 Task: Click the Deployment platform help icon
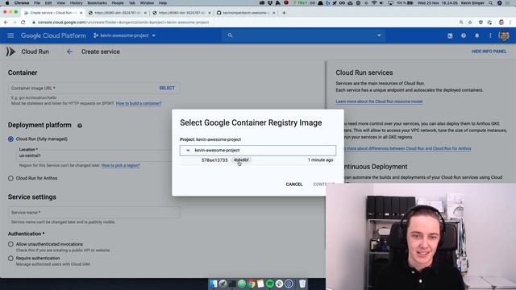point(80,126)
